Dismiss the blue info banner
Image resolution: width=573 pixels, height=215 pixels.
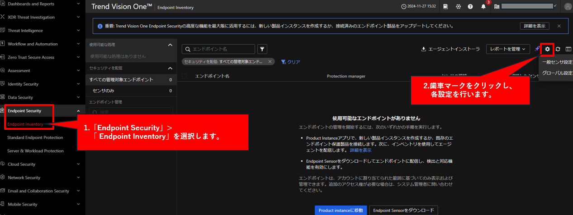559,26
